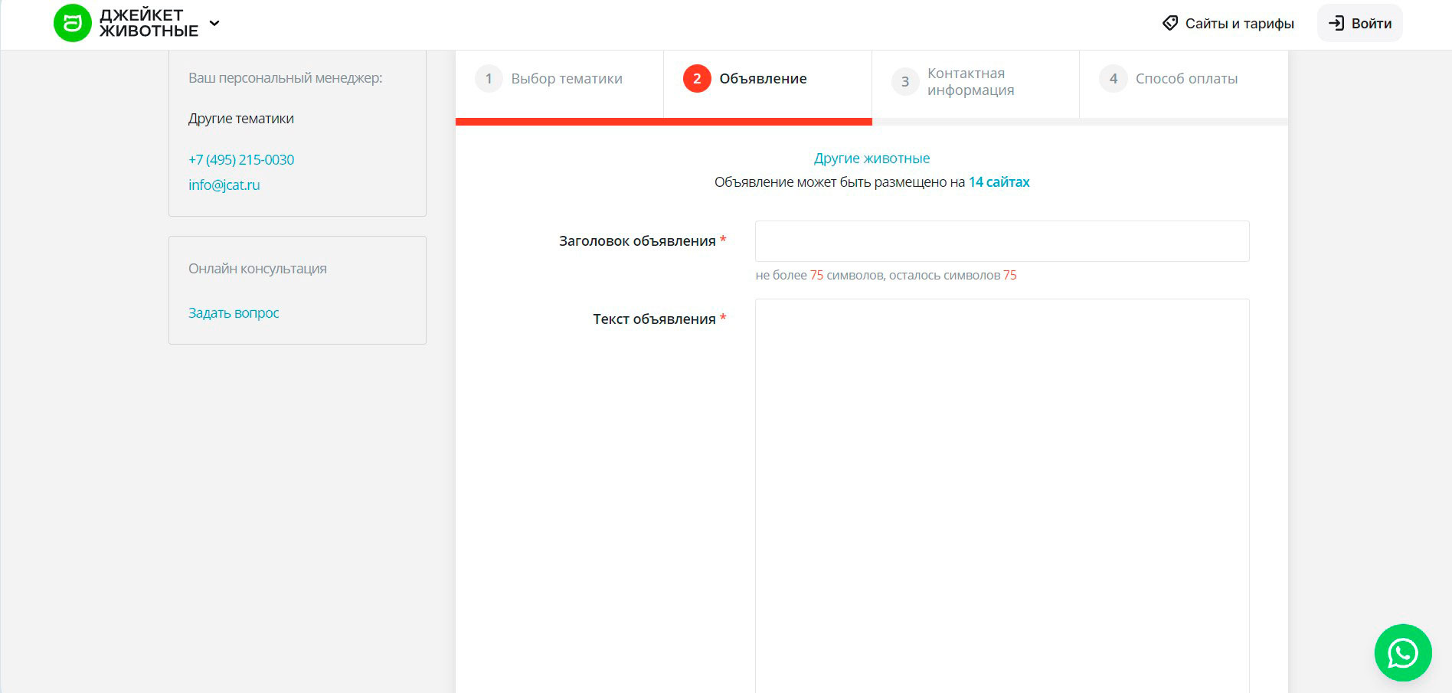Image resolution: width=1452 pixels, height=693 pixels.
Task: Focus the Текст объявления text area
Action: pyautogui.click(x=1002, y=496)
